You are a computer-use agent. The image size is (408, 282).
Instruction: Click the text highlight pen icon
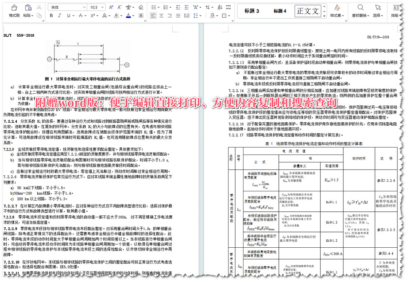(117, 16)
